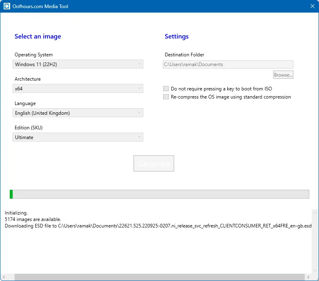Expand the Edition (SKU) dropdown
Image resolution: width=319 pixels, height=281 pixels.
point(78,137)
